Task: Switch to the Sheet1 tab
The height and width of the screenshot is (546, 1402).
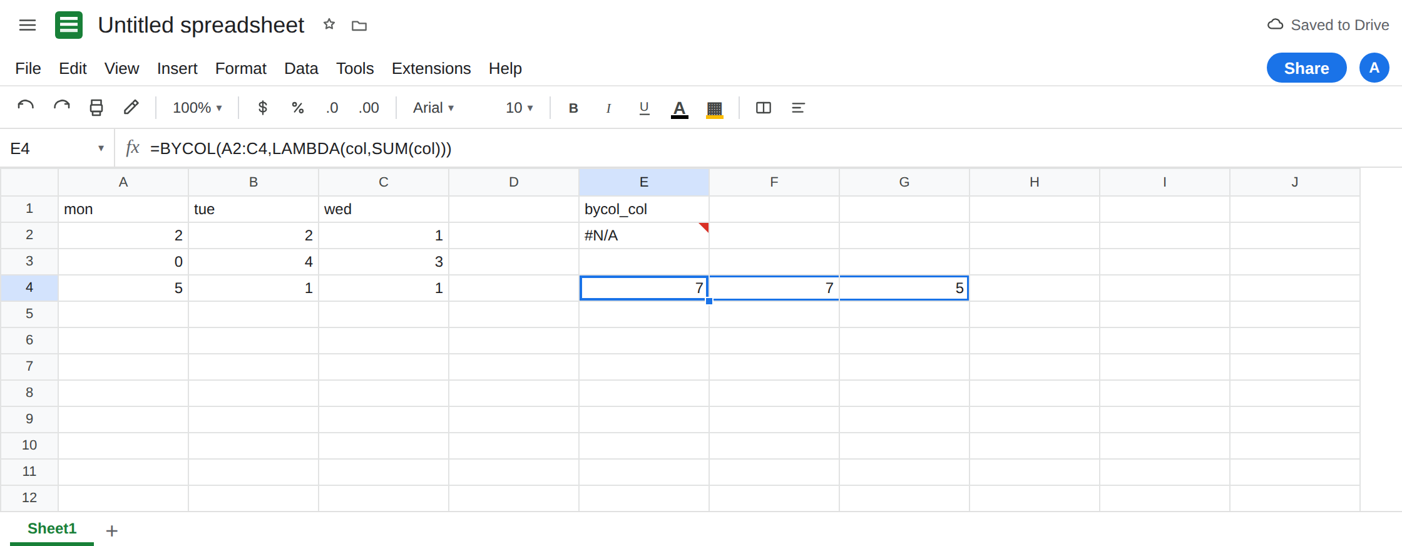Action: click(52, 528)
